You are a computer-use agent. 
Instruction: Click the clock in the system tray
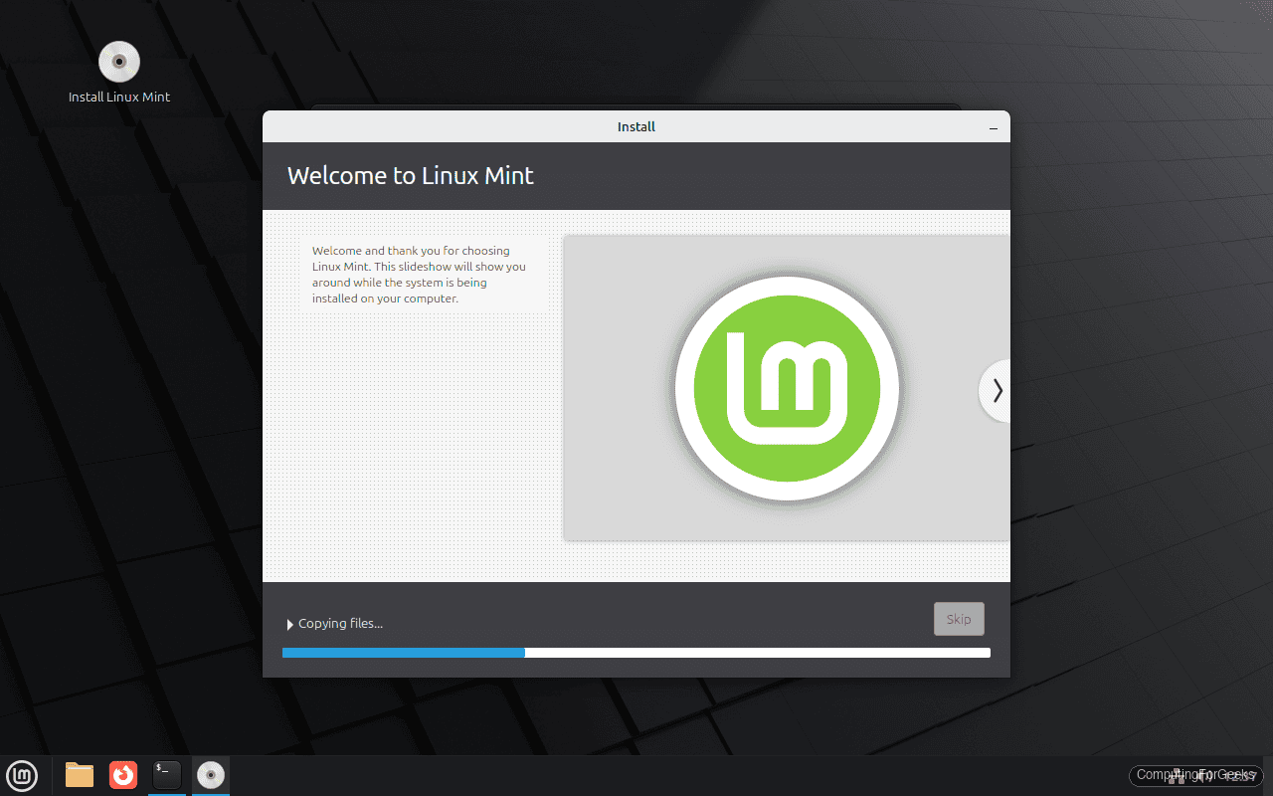point(1240,776)
